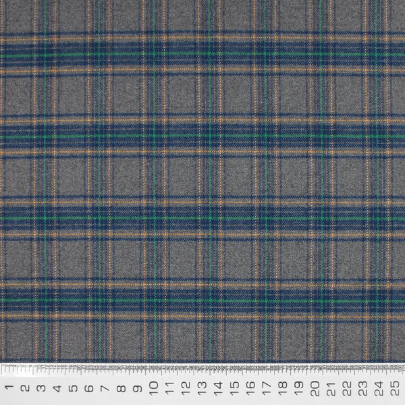This screenshot has width=405, height=405.
Task: Click the tick marks above ruler number 13
Action: click(202, 369)
